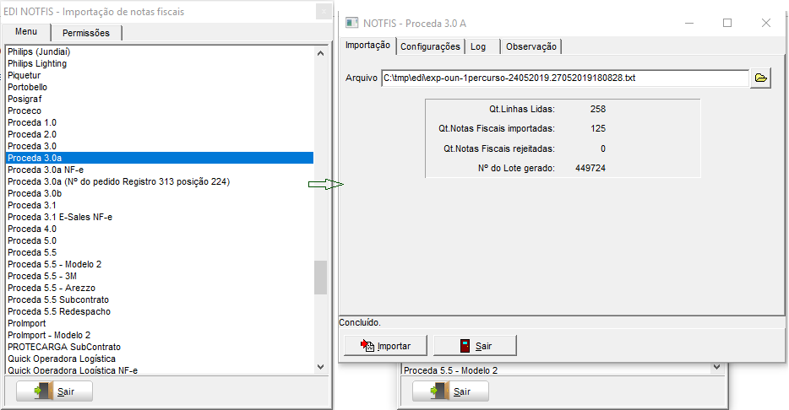Click the NOTFIS window title icon

point(351,23)
